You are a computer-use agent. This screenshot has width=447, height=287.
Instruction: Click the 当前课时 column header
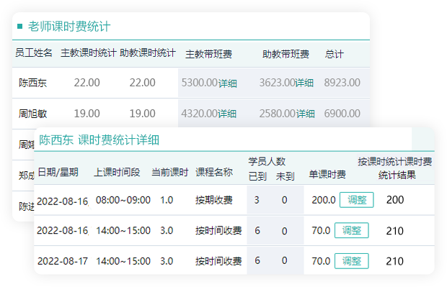coord(170,172)
